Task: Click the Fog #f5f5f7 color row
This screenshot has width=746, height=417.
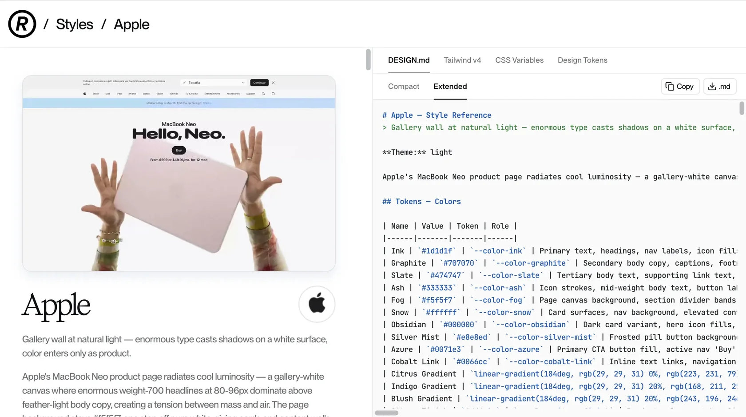Action: [x=559, y=300]
